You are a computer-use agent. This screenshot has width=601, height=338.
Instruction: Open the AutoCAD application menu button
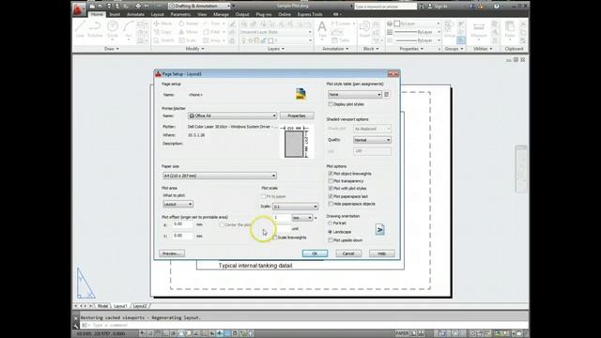(79, 9)
